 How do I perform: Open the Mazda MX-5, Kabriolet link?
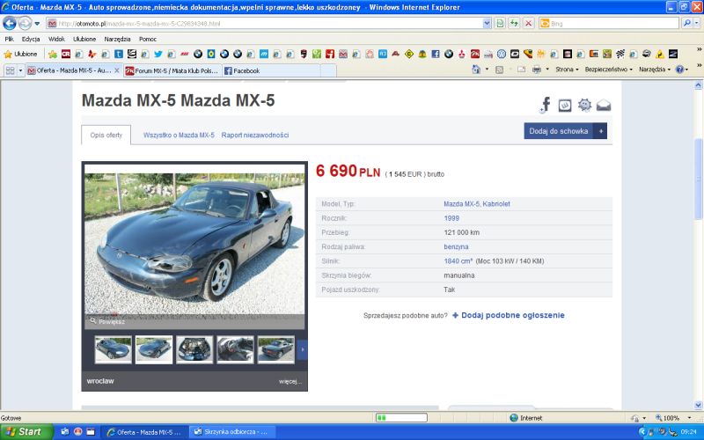[477, 204]
